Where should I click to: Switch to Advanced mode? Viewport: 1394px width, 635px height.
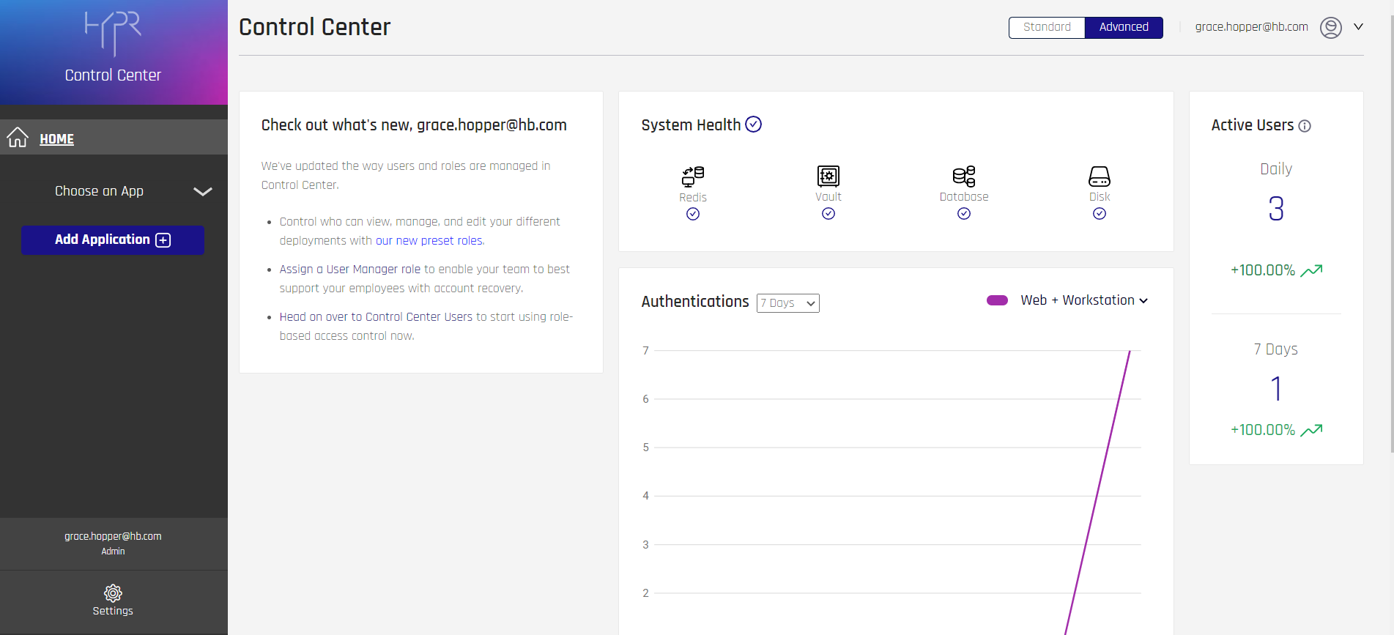coord(1124,27)
